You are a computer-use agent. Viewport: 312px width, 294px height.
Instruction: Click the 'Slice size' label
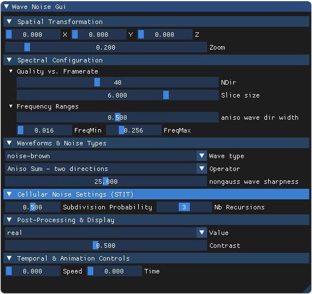(240, 95)
